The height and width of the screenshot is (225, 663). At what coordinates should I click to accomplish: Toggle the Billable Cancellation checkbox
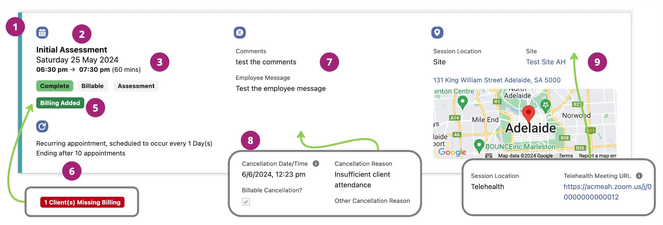[x=246, y=201]
